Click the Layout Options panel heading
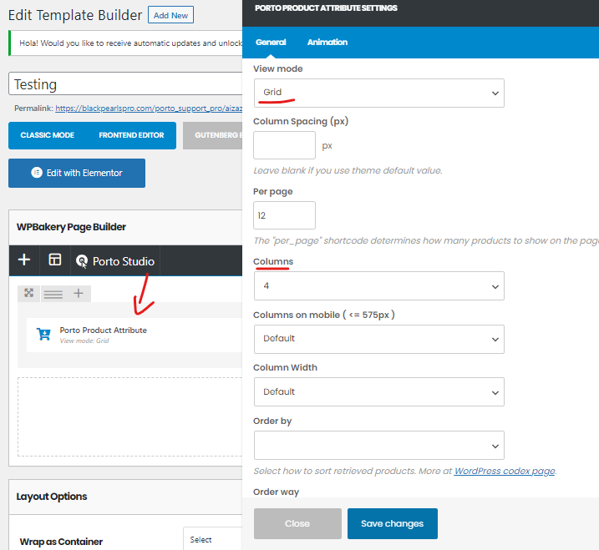The image size is (599, 550). pyautogui.click(x=52, y=497)
